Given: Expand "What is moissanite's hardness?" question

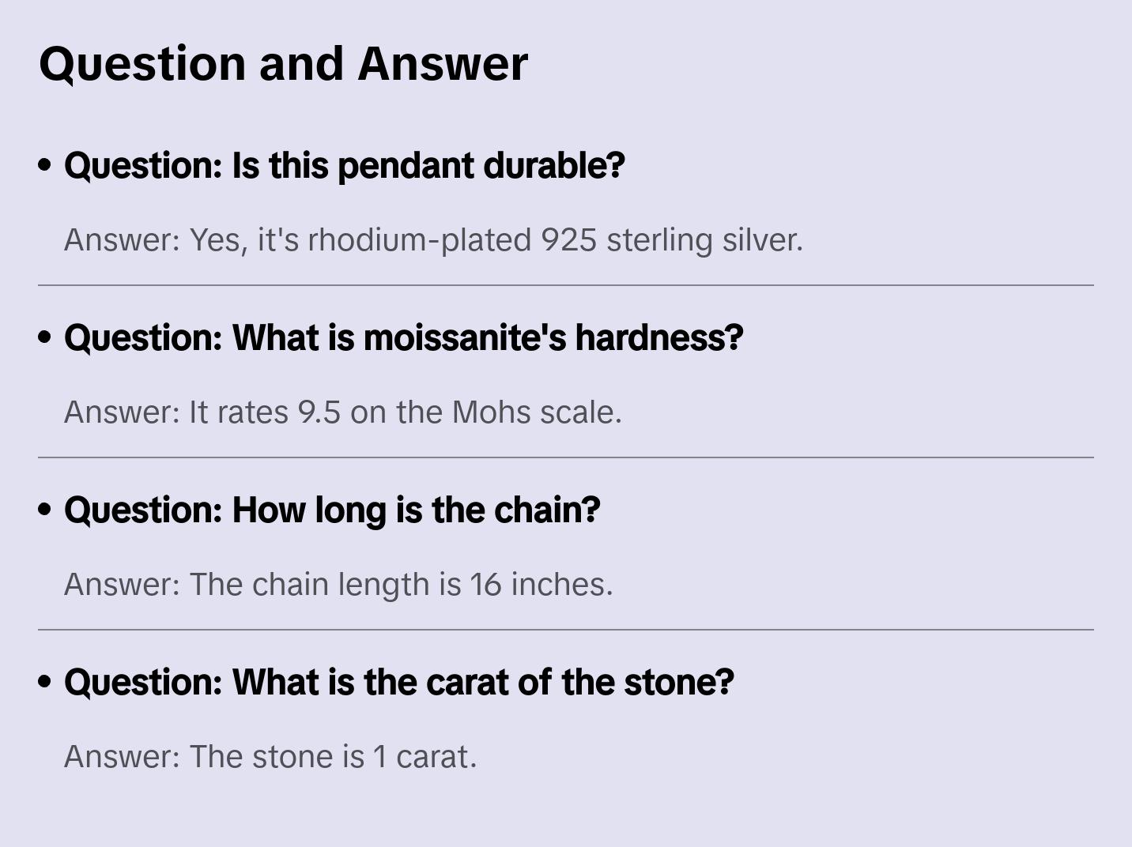Looking at the screenshot, I should pyautogui.click(x=403, y=337).
